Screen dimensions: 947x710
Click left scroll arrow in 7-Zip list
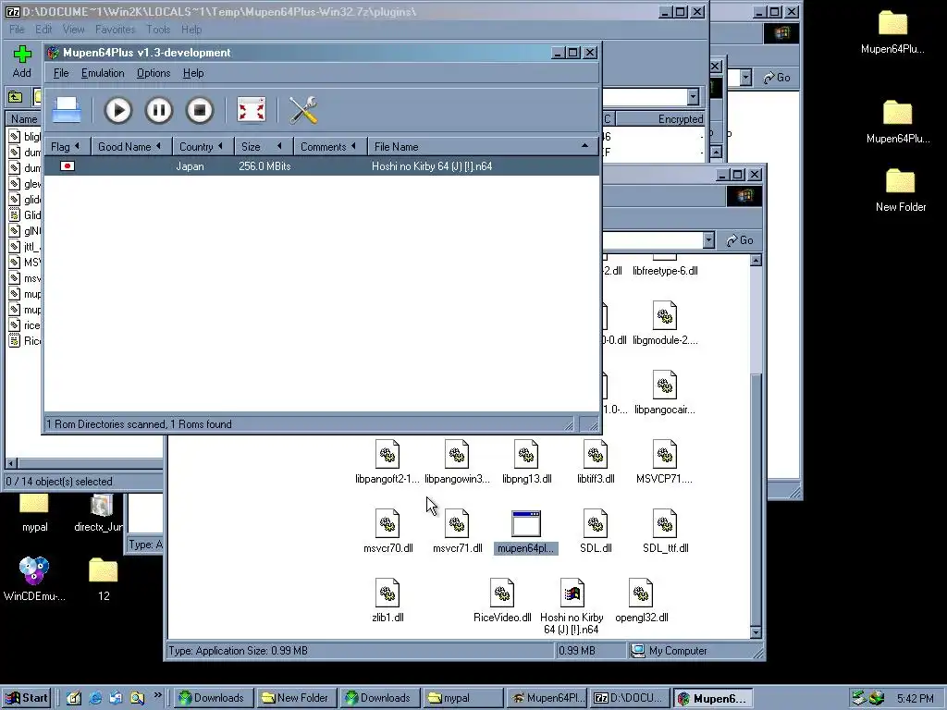click(x=11, y=463)
